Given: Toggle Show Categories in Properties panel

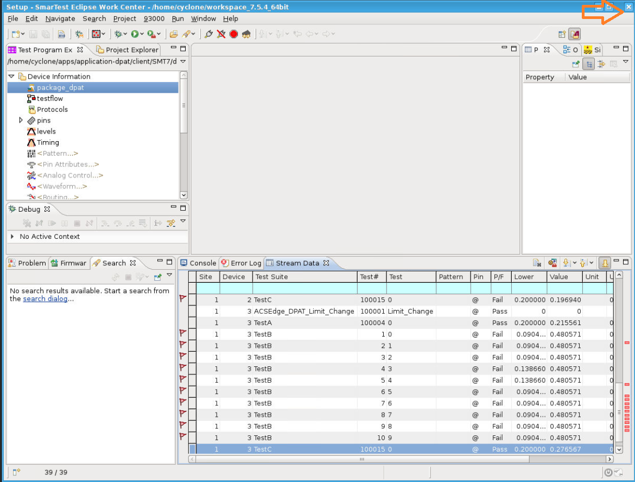Looking at the screenshot, I should click(589, 64).
